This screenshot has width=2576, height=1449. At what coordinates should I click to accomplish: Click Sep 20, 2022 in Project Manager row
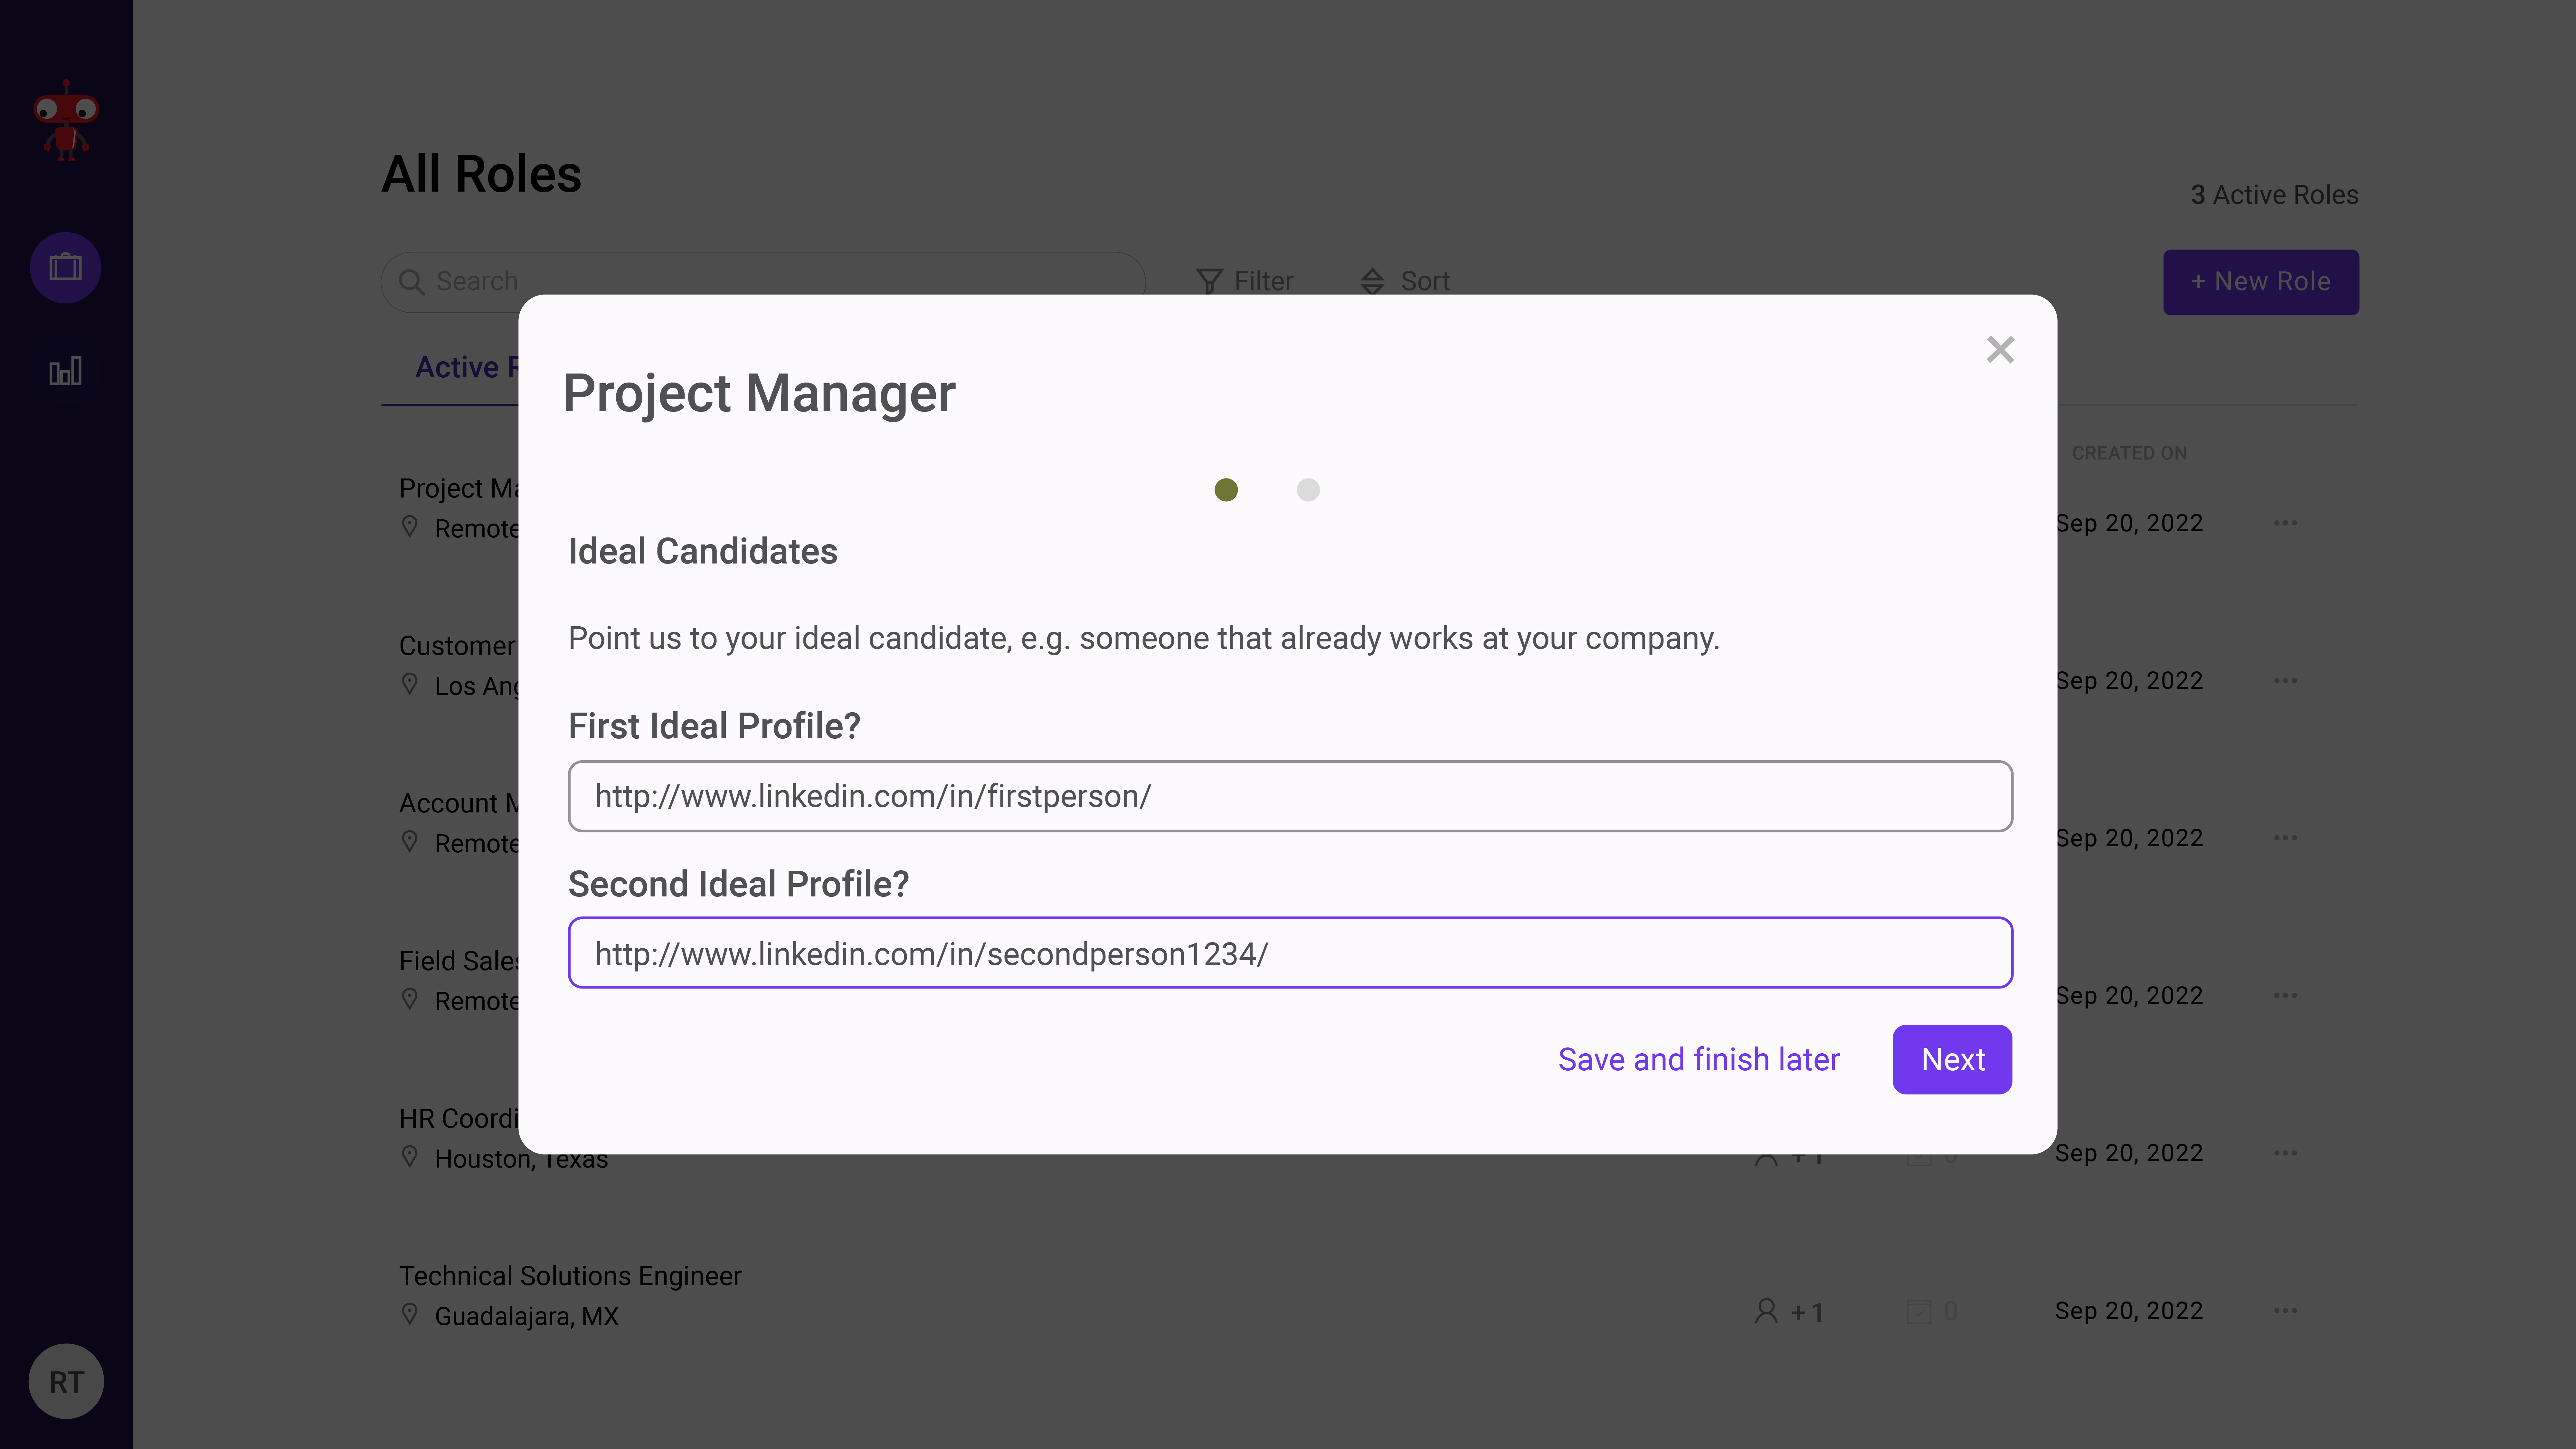[2129, 523]
